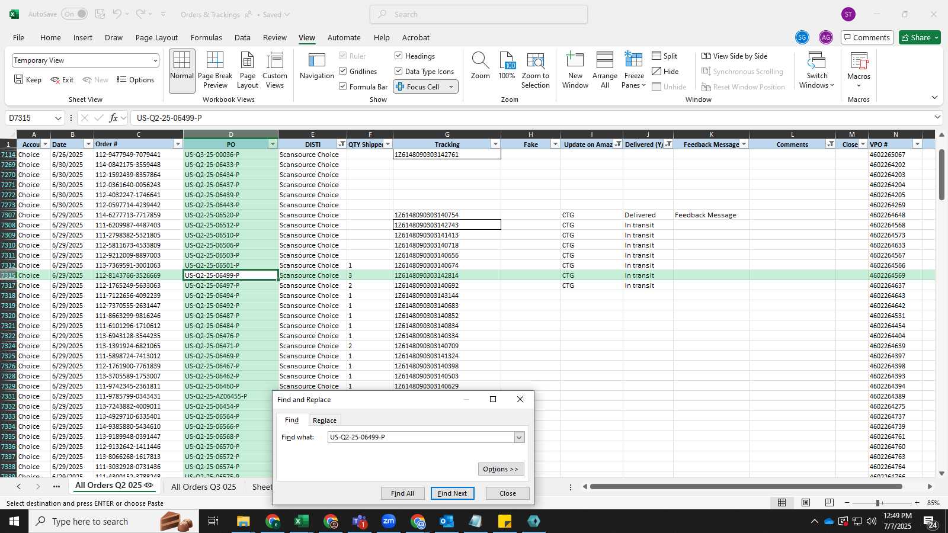Image resolution: width=948 pixels, height=533 pixels.
Task: Open Outlook in the taskbar
Action: point(446,521)
